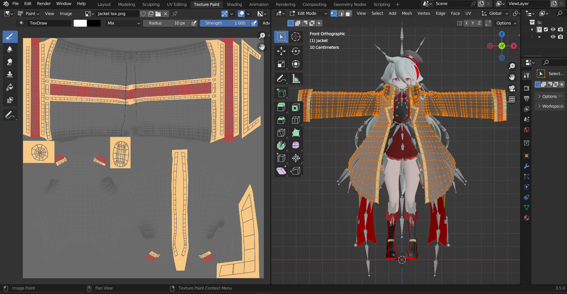The width and height of the screenshot is (567, 294).
Task: Expand the Options panel in tool settings
Action: 550,96
